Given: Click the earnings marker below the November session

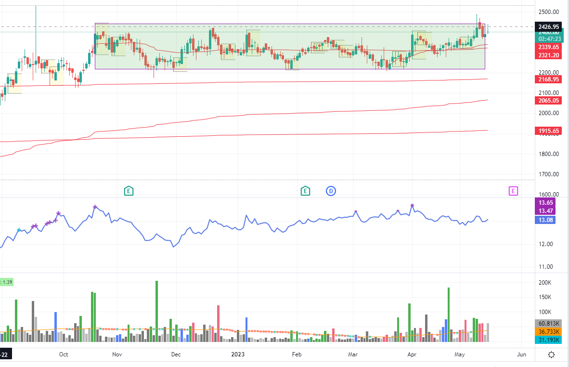Looking at the screenshot, I should pyautogui.click(x=129, y=191).
